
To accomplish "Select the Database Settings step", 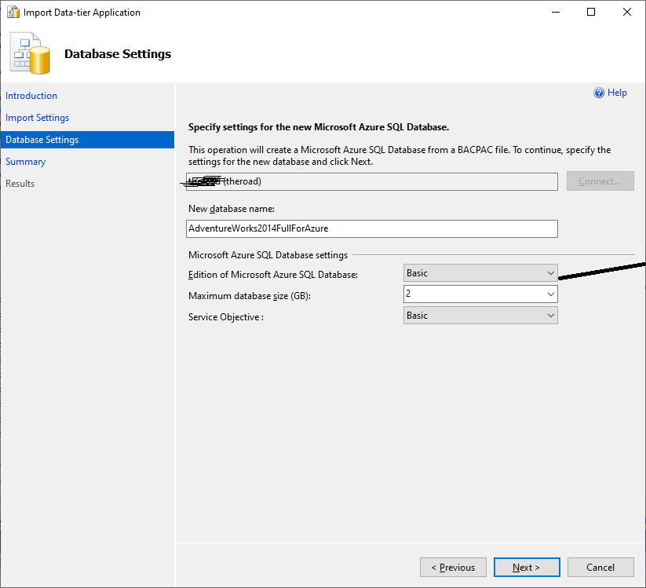I will (x=87, y=140).
